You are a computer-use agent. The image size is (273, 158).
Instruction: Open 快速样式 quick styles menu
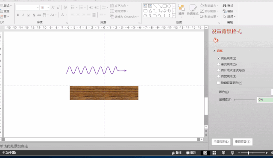(x=193, y=11)
